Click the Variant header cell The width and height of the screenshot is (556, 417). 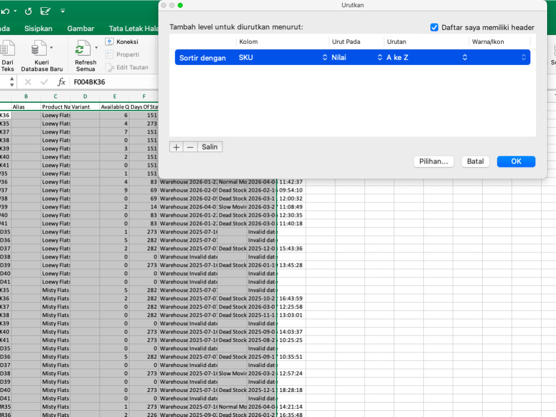tap(85, 107)
